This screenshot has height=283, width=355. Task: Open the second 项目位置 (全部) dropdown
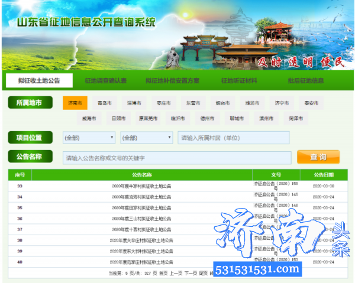click(146, 138)
